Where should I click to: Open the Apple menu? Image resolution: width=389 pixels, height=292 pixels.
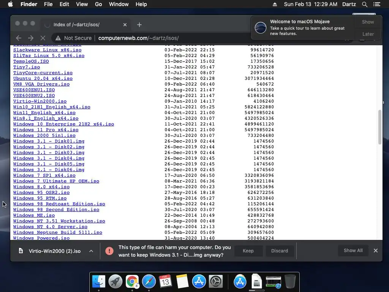click(10, 4)
